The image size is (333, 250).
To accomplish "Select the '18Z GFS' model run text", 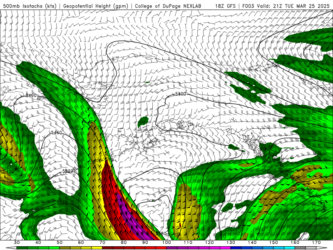I will coord(225,6).
